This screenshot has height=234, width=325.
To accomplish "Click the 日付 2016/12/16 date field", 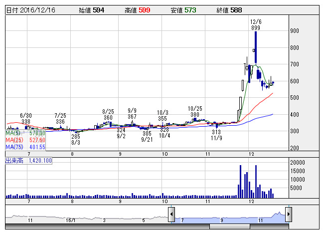I will (x=27, y=10).
